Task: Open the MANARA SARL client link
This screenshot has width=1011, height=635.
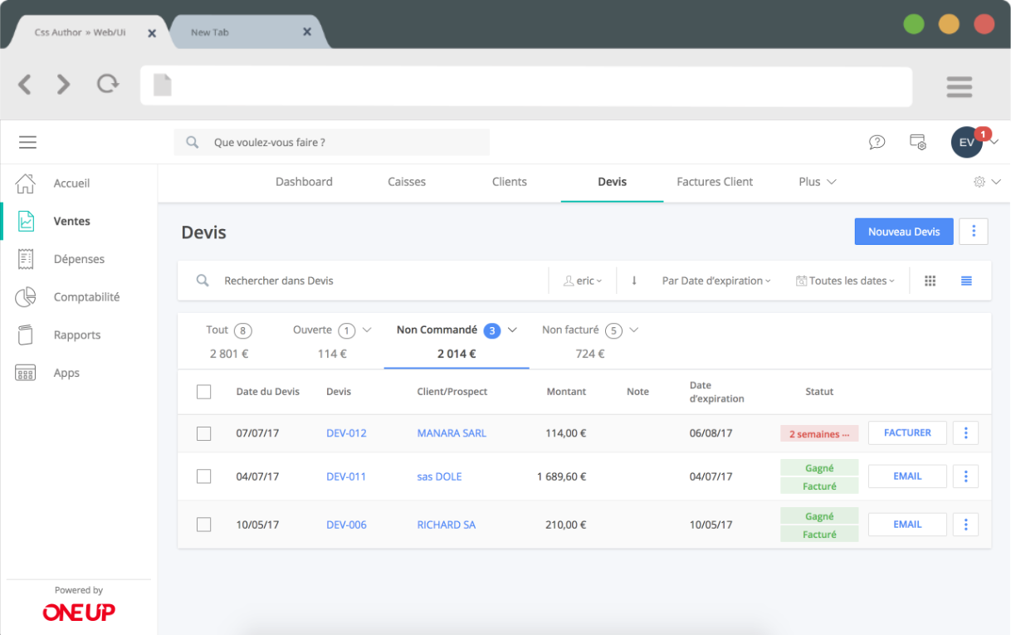Action: pos(452,433)
